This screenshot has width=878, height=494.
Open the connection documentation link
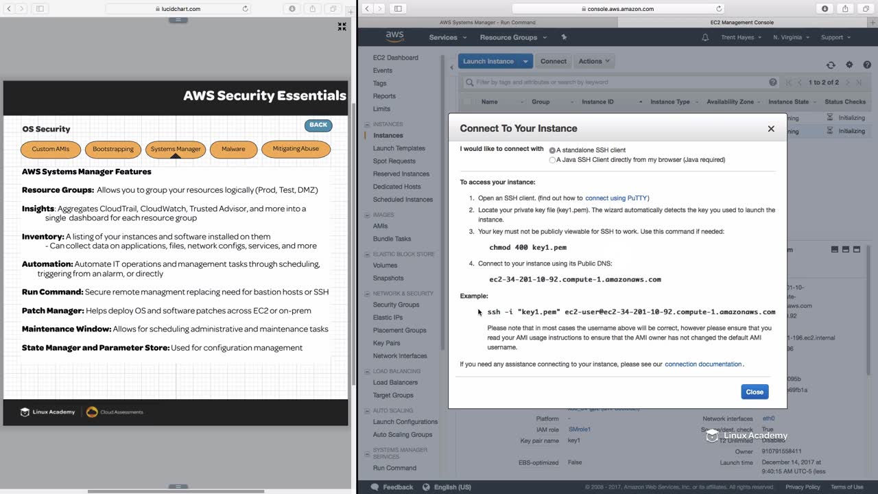point(703,364)
